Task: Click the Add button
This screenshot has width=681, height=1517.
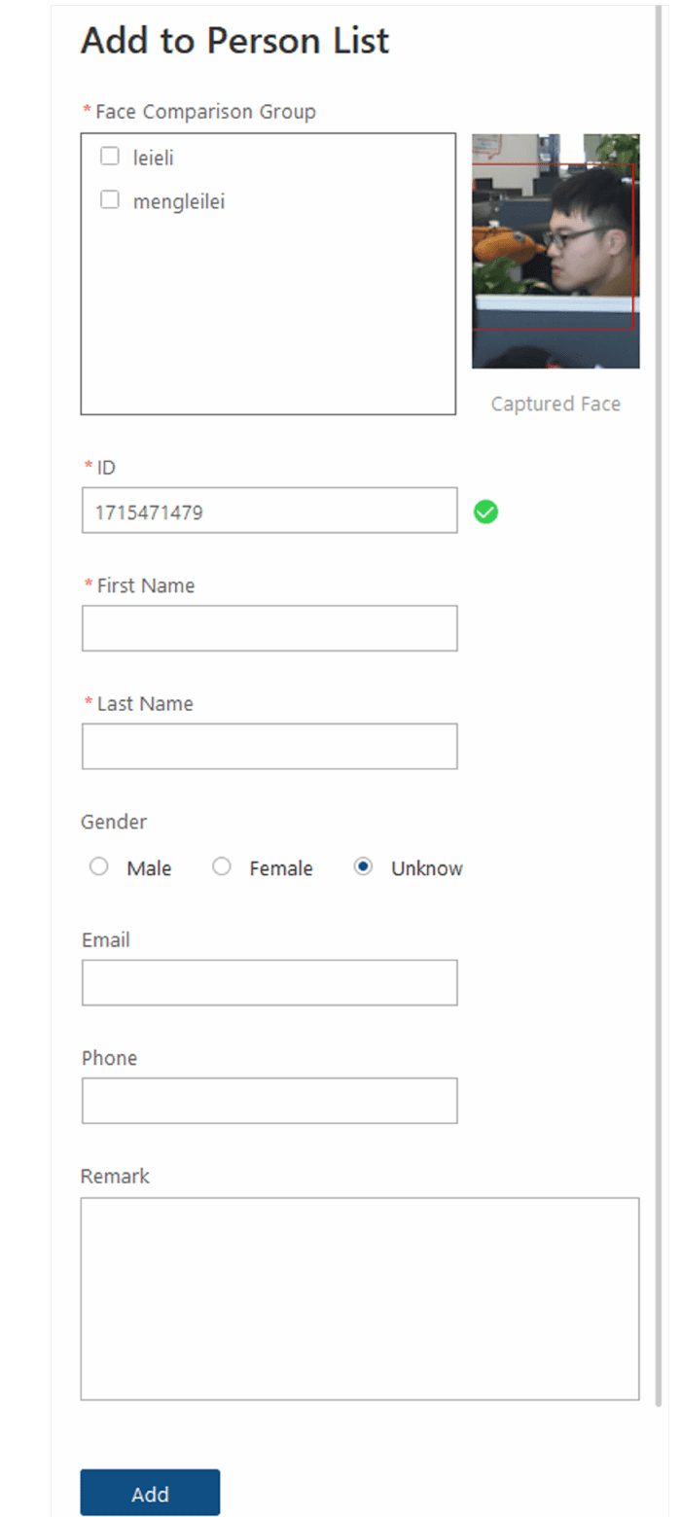Action: 150,1492
